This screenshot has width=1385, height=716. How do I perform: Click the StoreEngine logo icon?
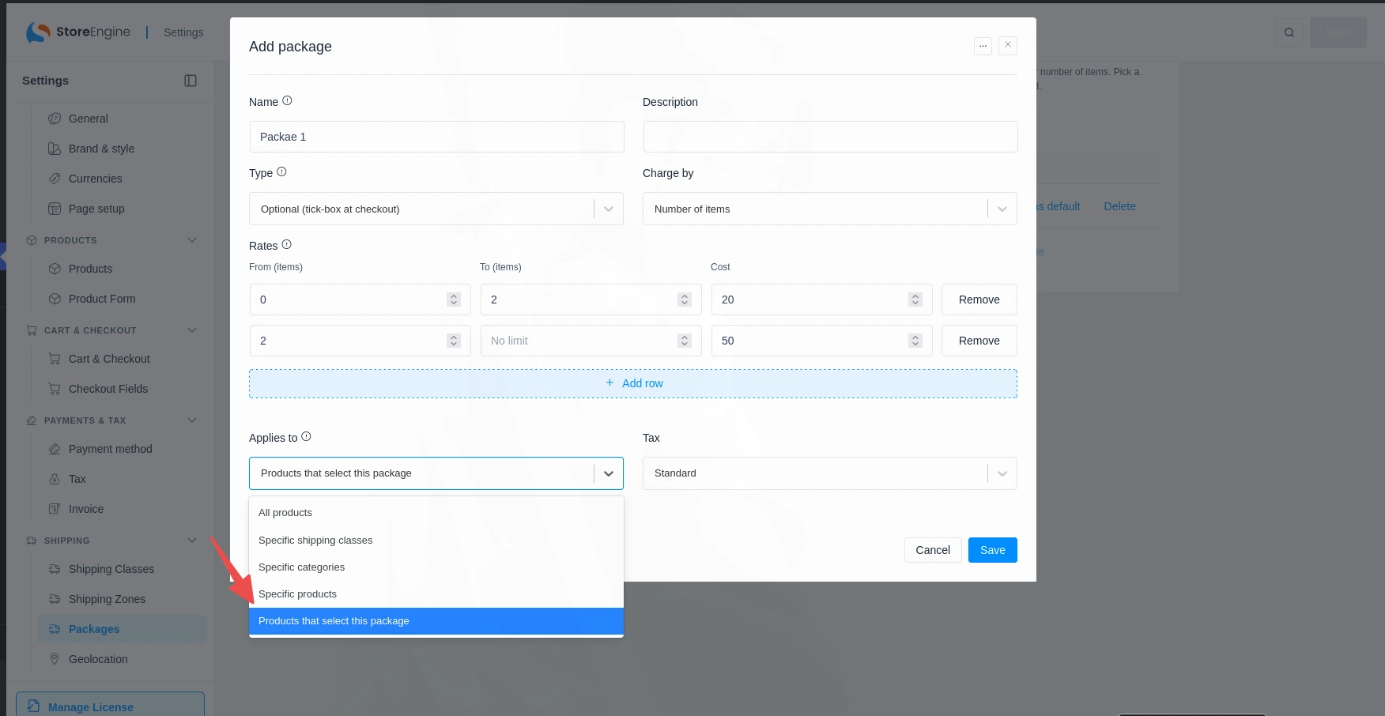pyautogui.click(x=38, y=32)
